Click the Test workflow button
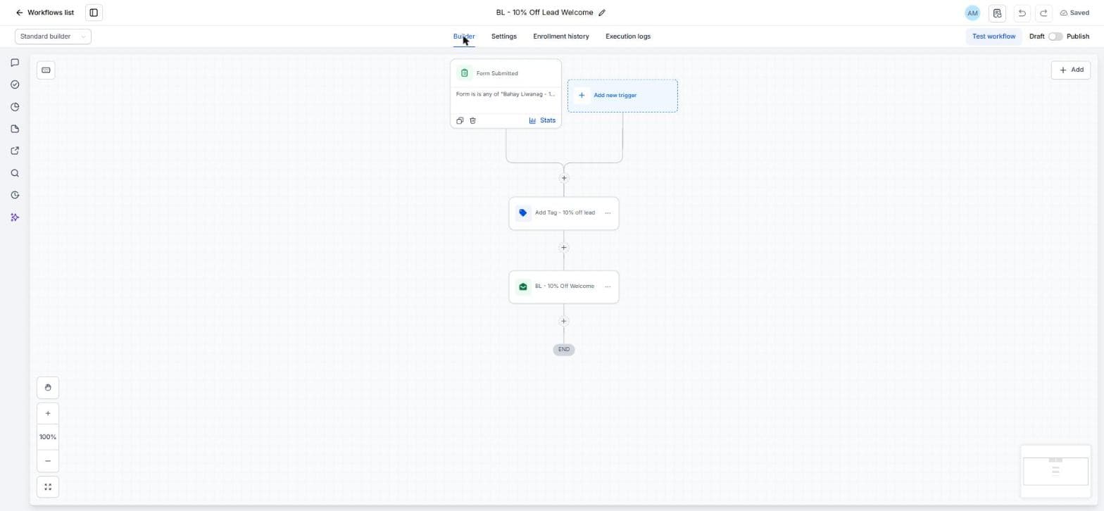The image size is (1104, 511). click(993, 37)
